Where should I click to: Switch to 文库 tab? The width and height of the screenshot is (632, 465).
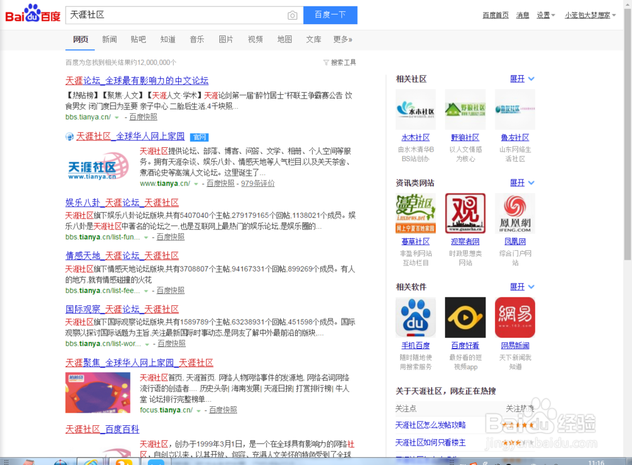tap(313, 40)
